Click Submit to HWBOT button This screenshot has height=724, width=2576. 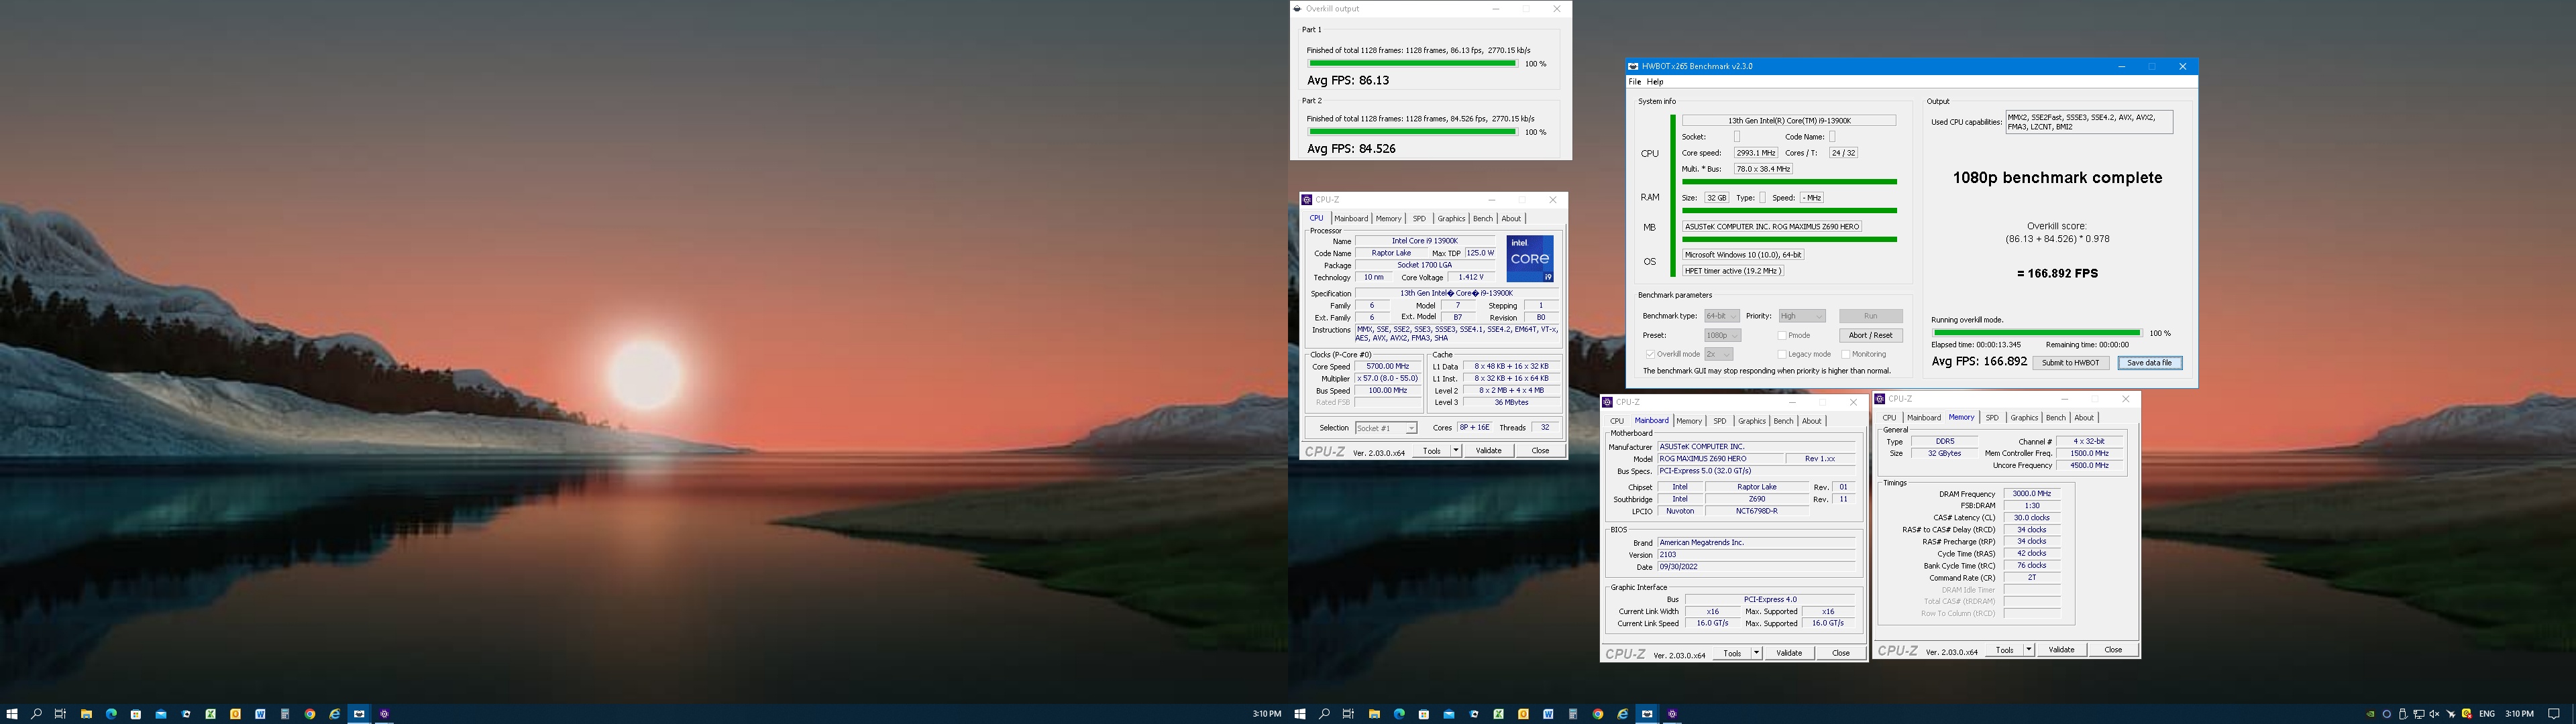pyautogui.click(x=2070, y=363)
